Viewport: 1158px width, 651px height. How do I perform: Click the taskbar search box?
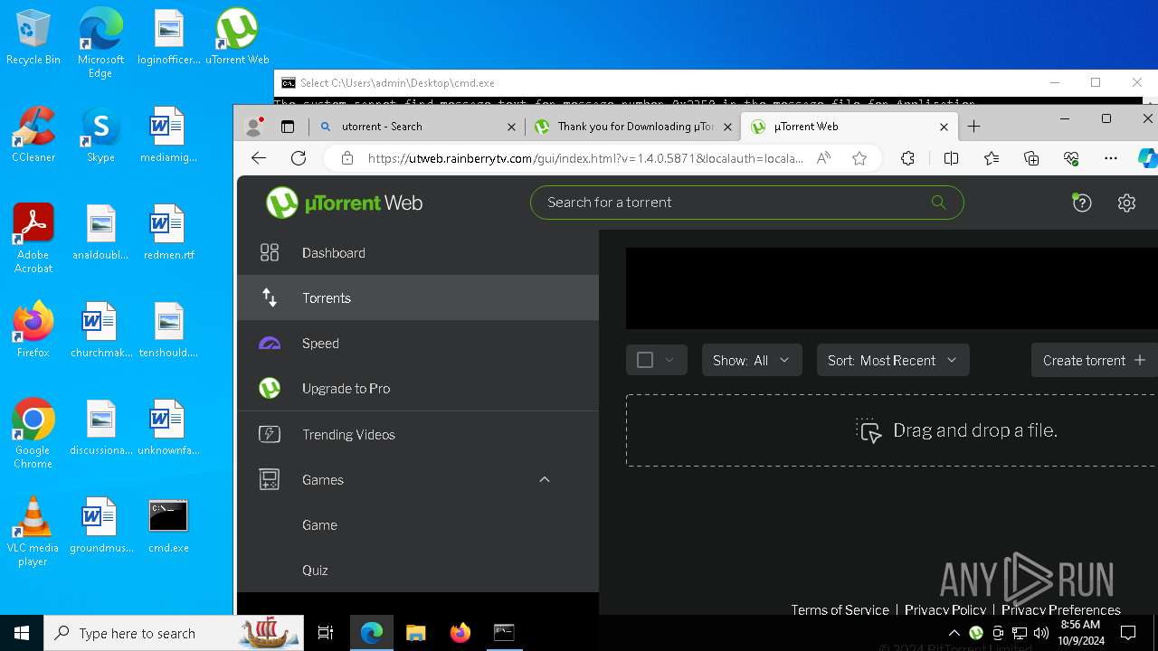click(x=174, y=633)
